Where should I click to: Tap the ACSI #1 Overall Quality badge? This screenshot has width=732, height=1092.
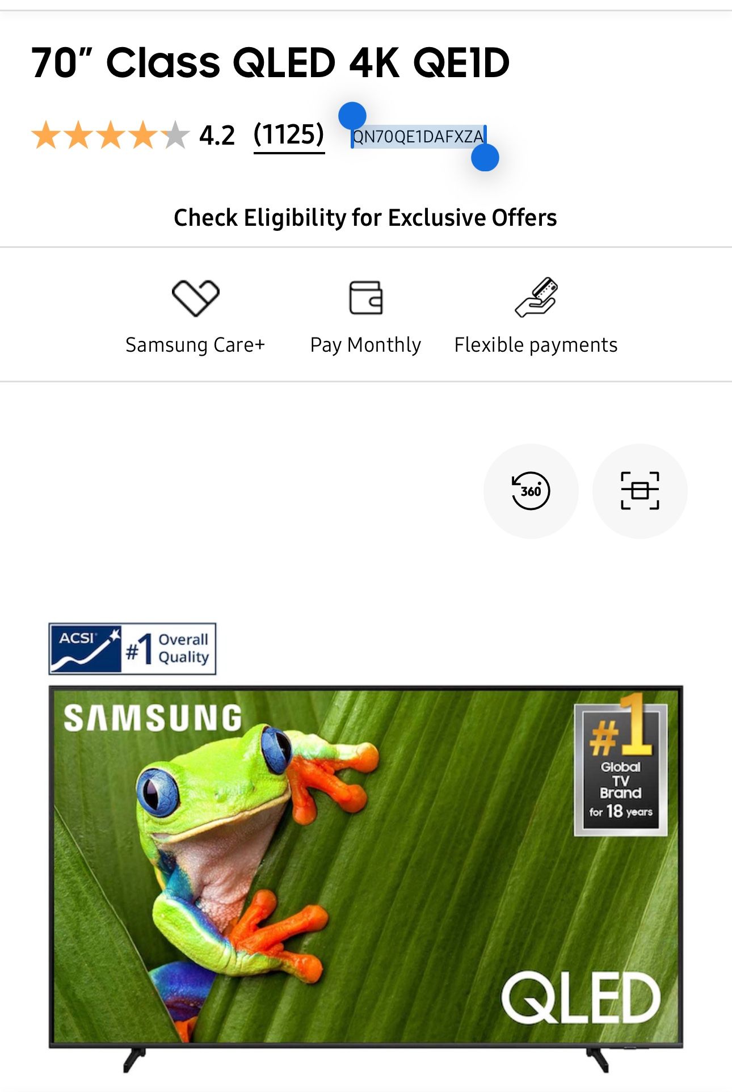[x=132, y=649]
